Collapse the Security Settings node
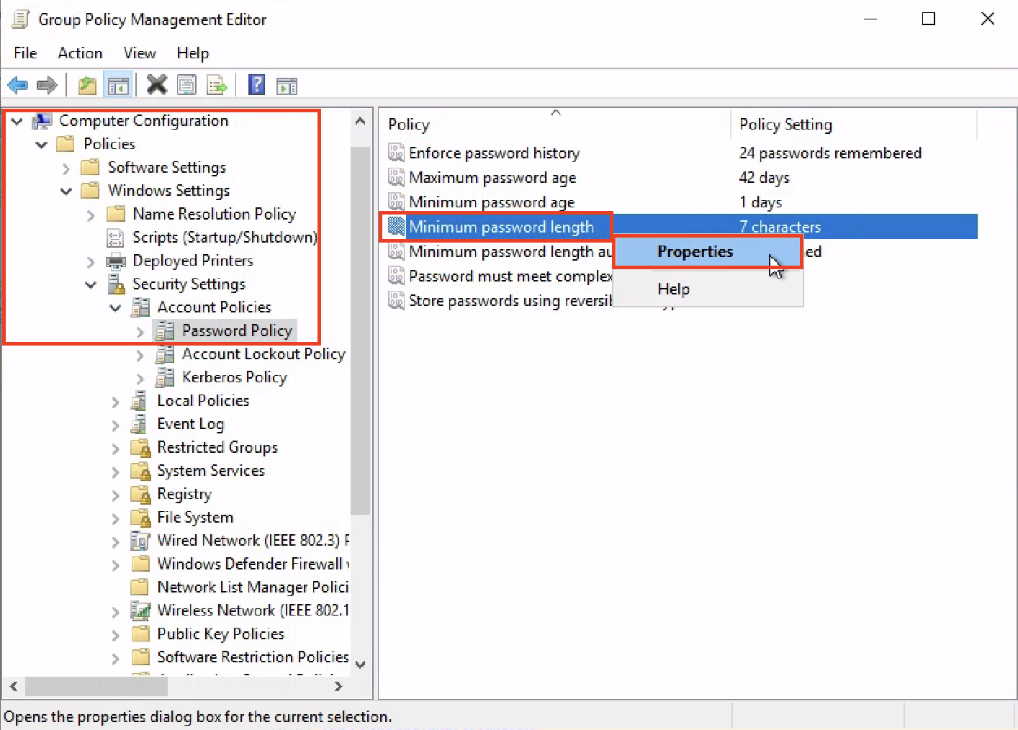Screen dimensions: 1018x730 (91, 285)
